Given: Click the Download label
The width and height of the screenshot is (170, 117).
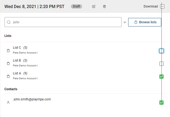Looking at the screenshot, I should (x=151, y=6).
